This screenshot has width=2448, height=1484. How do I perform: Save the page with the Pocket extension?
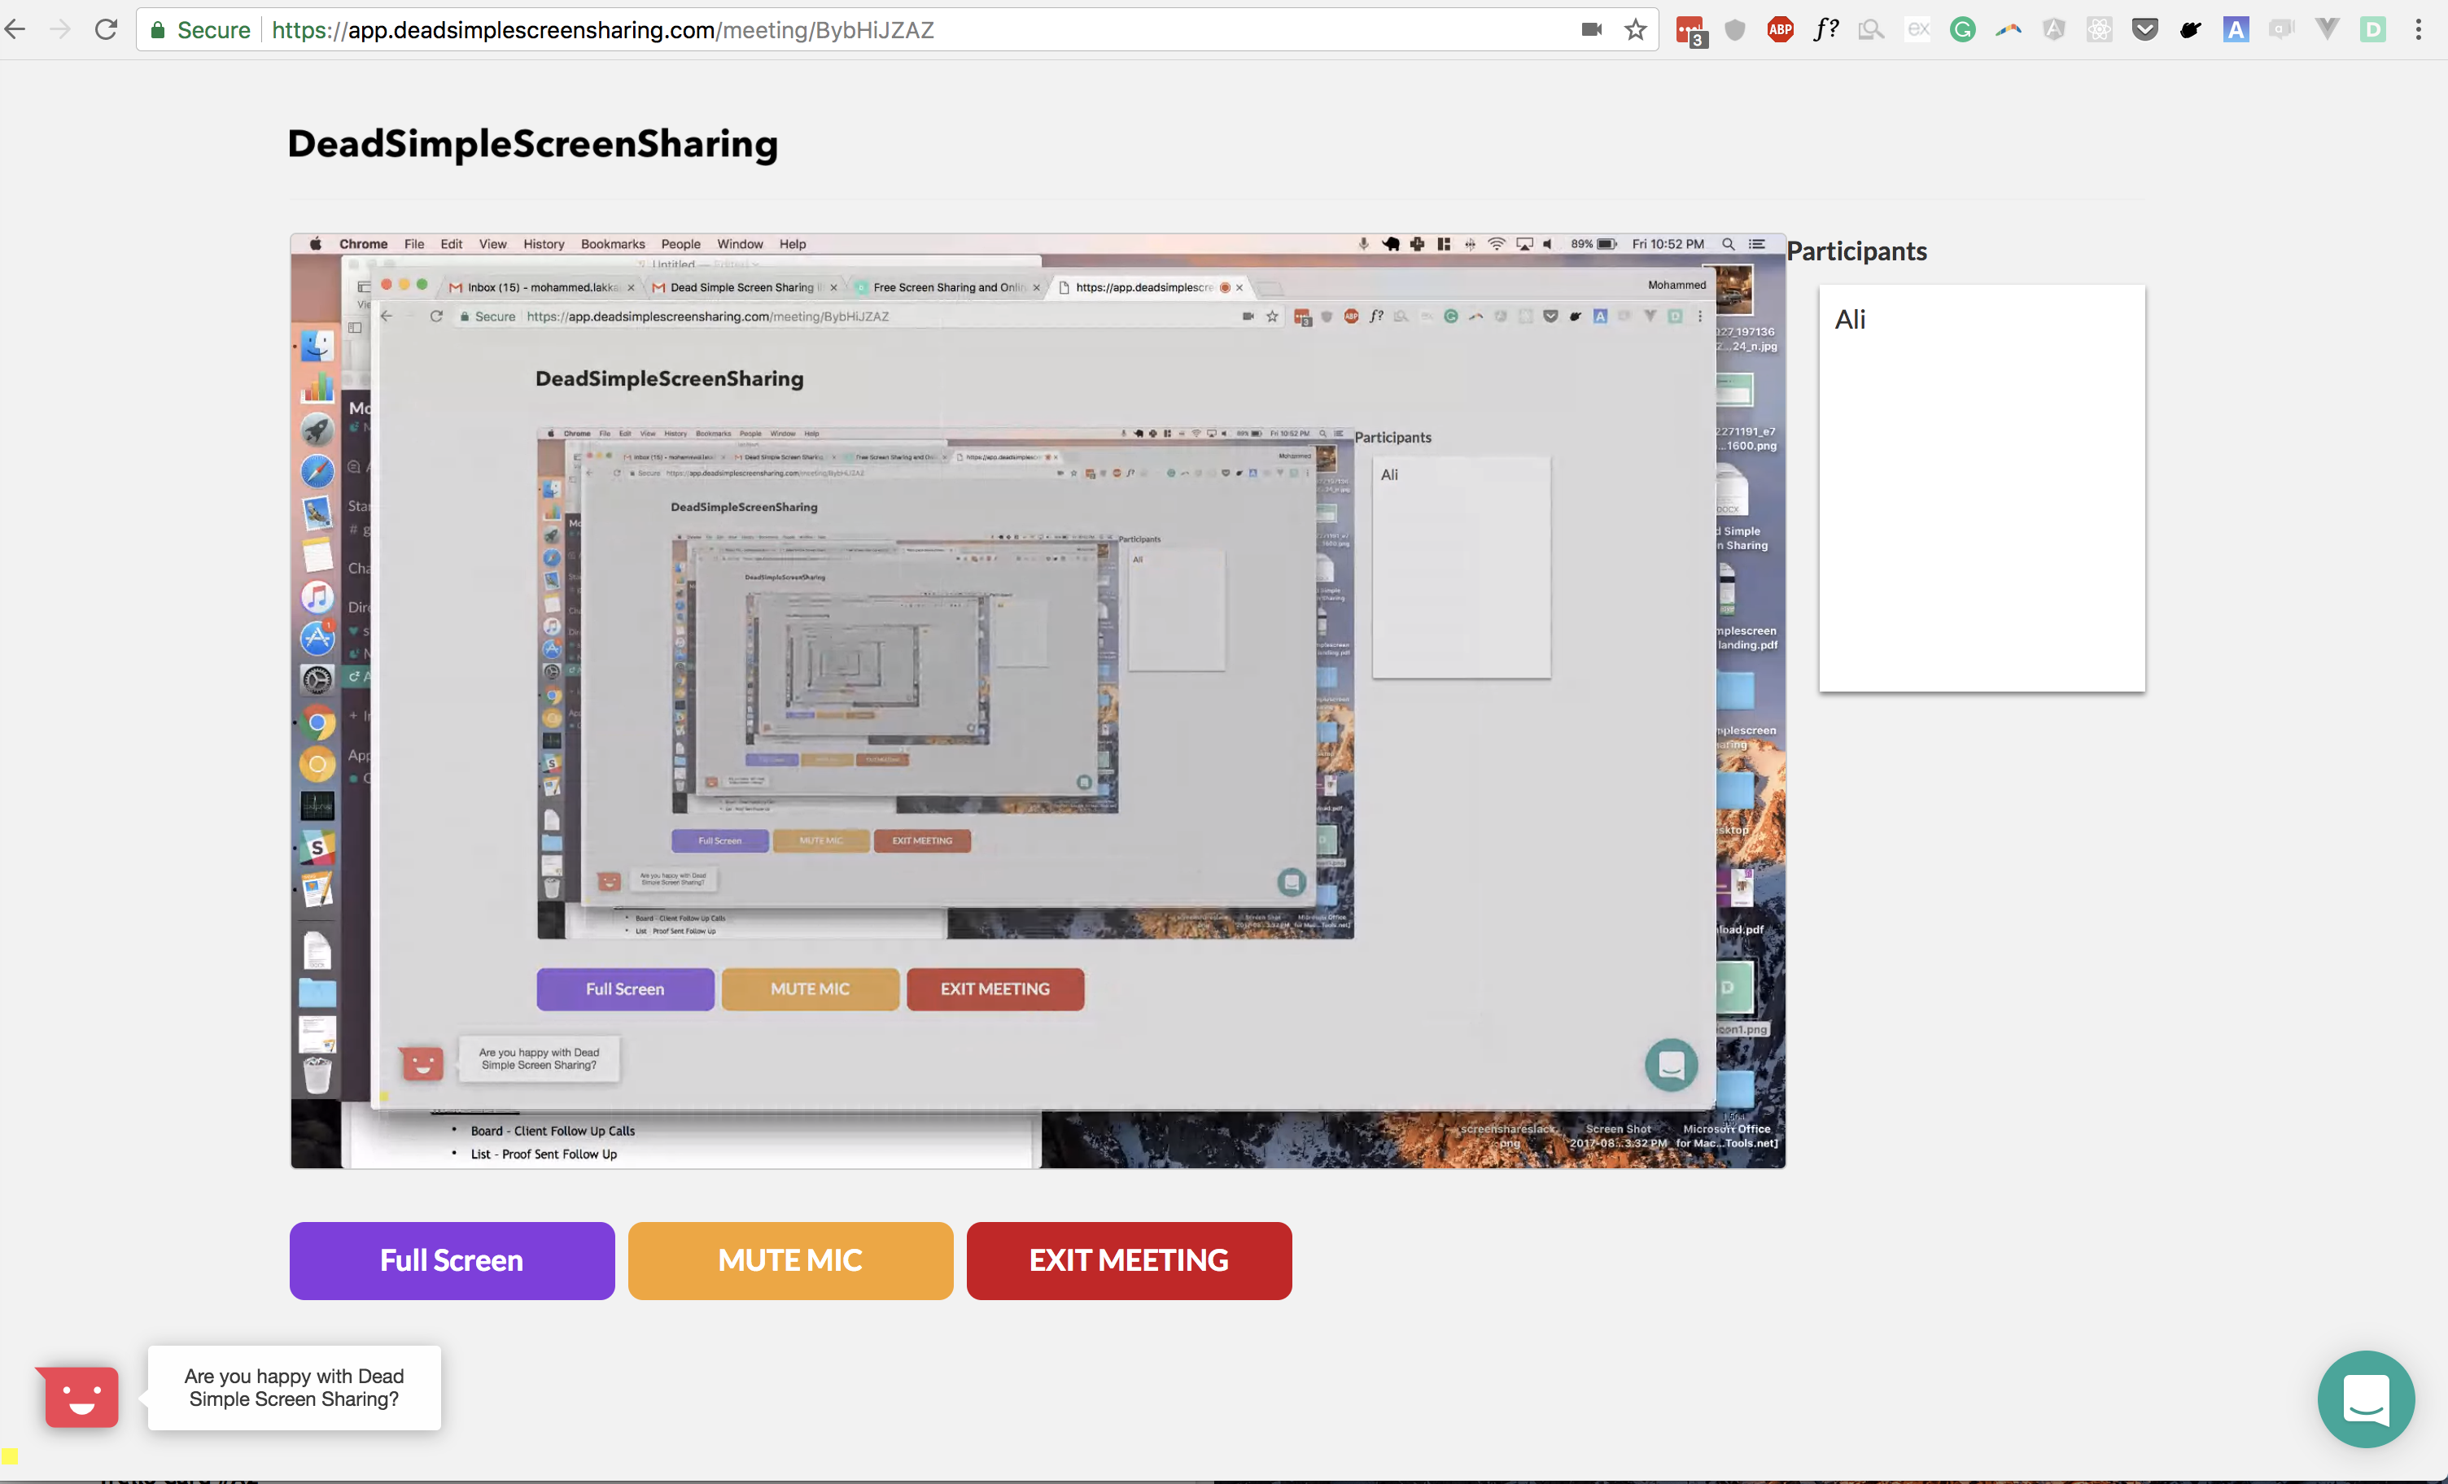pos(2145,30)
